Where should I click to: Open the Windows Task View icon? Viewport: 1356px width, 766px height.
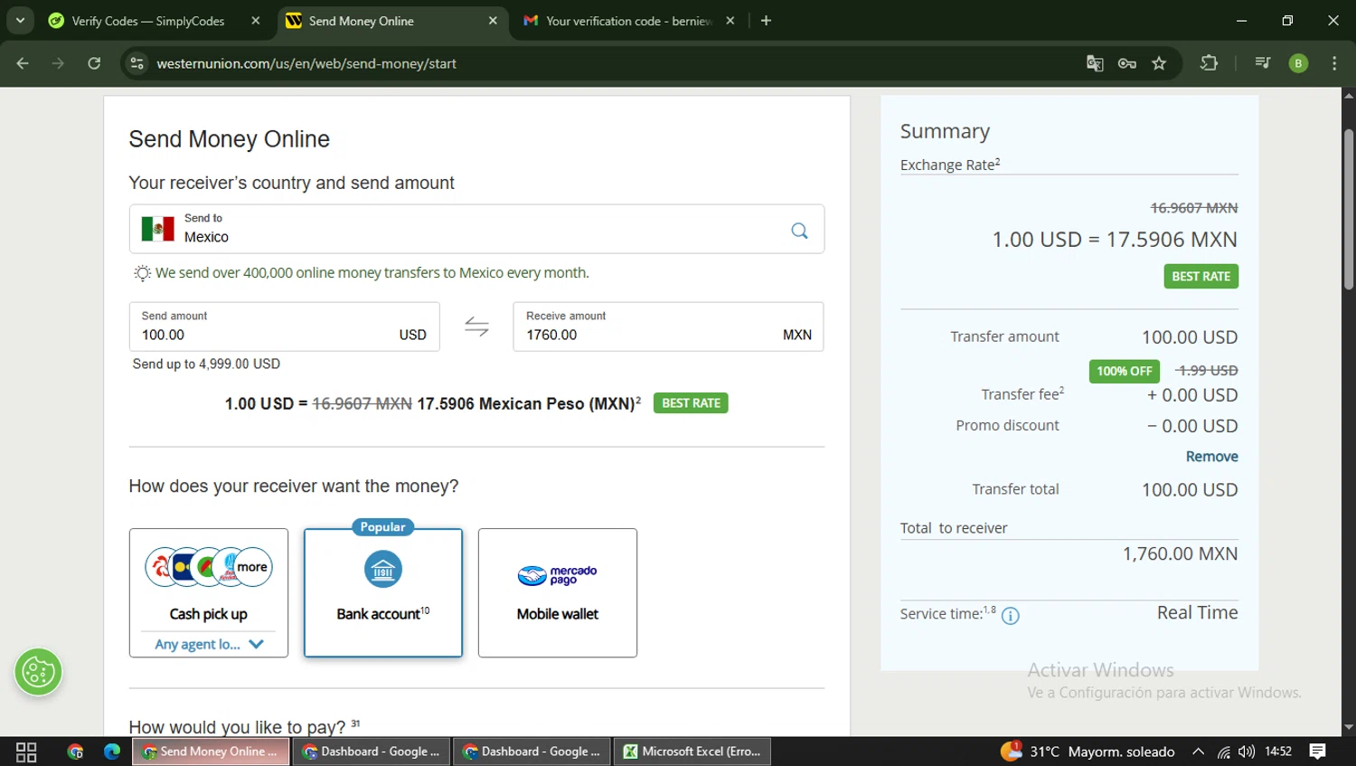click(26, 752)
